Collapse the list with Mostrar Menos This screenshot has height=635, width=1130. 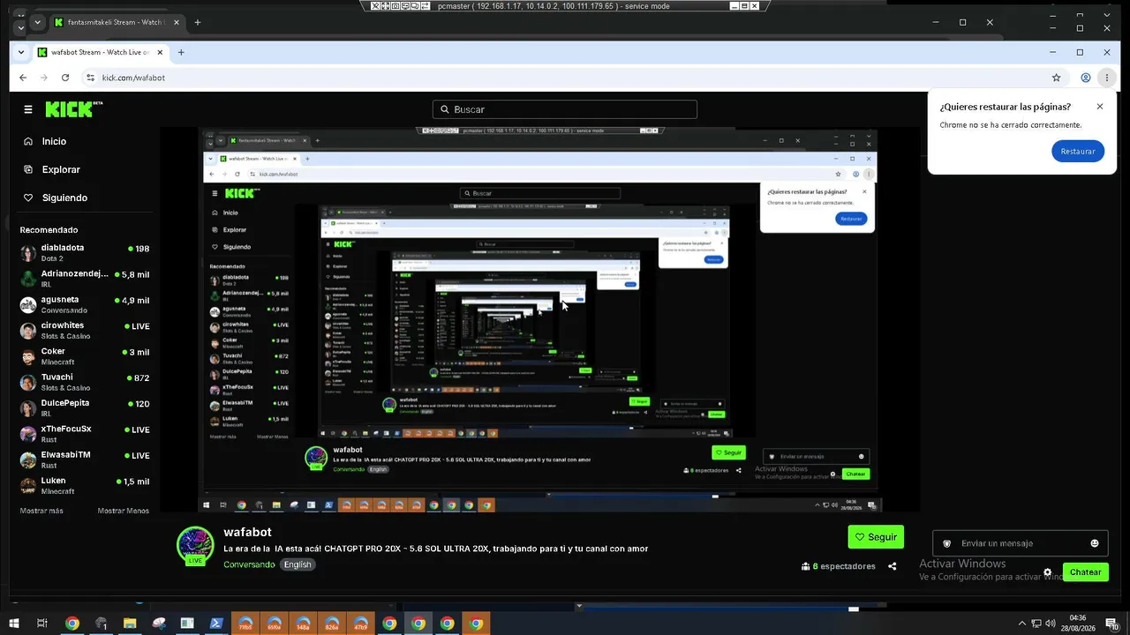(123, 511)
